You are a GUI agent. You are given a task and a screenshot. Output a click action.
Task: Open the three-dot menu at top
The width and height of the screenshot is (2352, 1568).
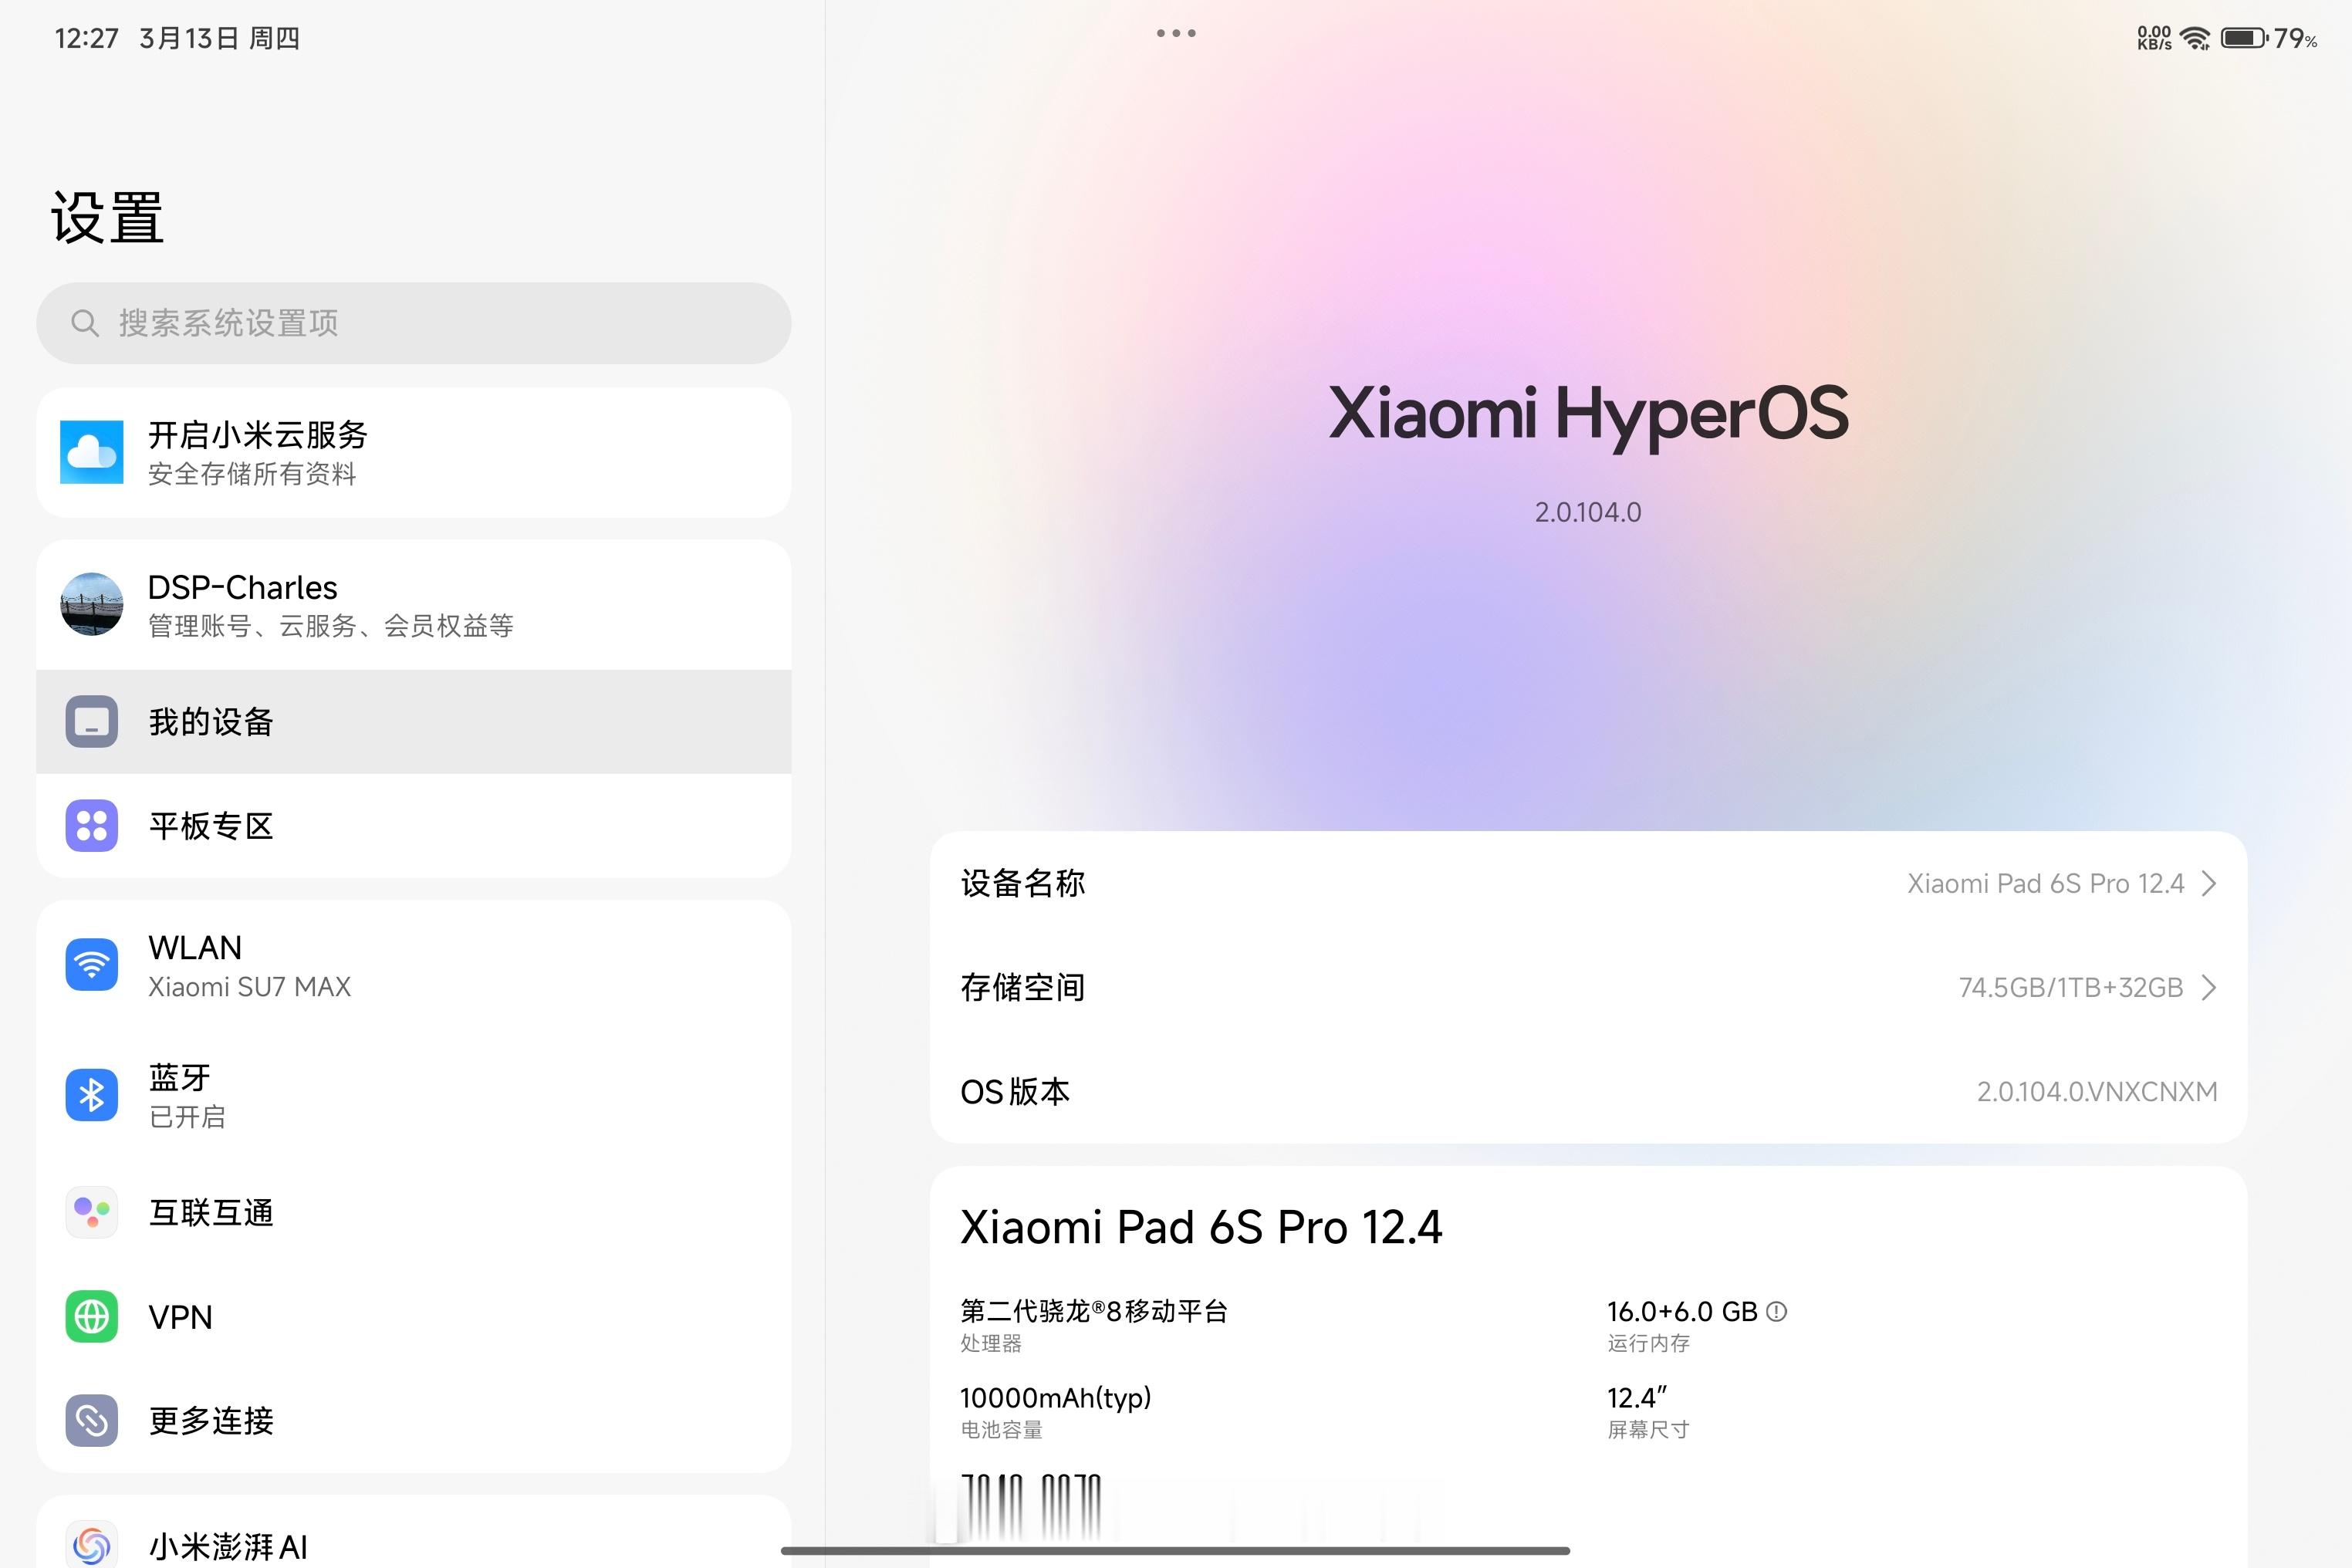[1176, 33]
